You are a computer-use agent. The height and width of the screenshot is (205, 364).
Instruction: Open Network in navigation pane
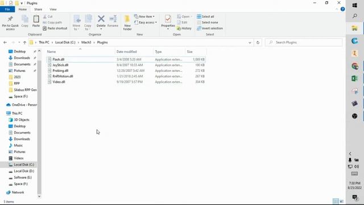pos(15,192)
